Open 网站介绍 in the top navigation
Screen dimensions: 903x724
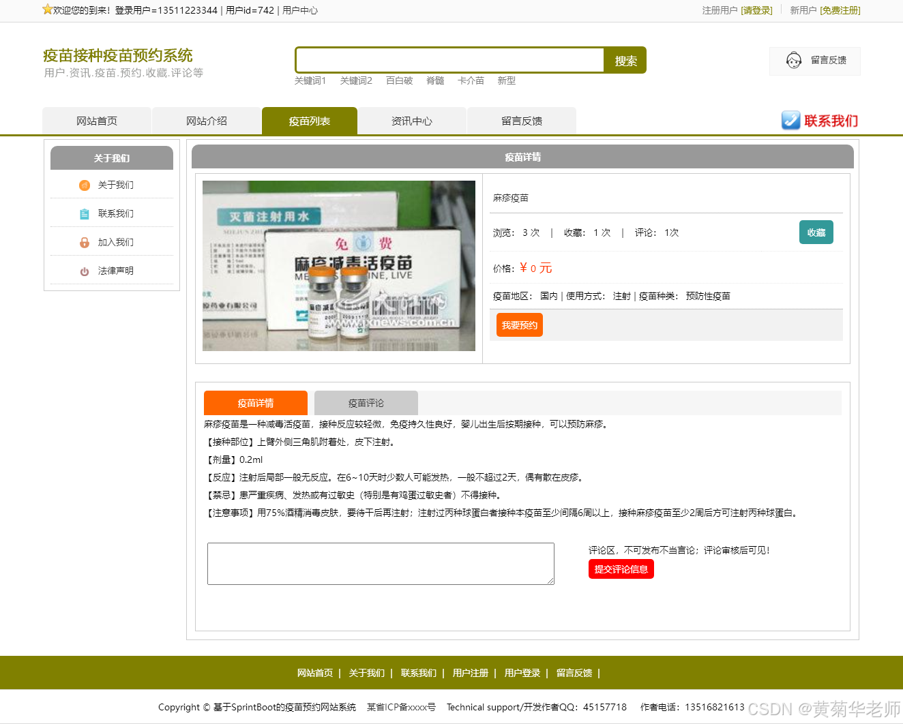207,121
